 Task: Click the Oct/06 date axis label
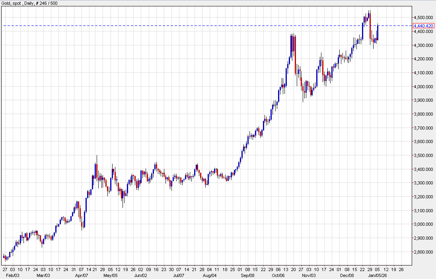click(x=278, y=275)
